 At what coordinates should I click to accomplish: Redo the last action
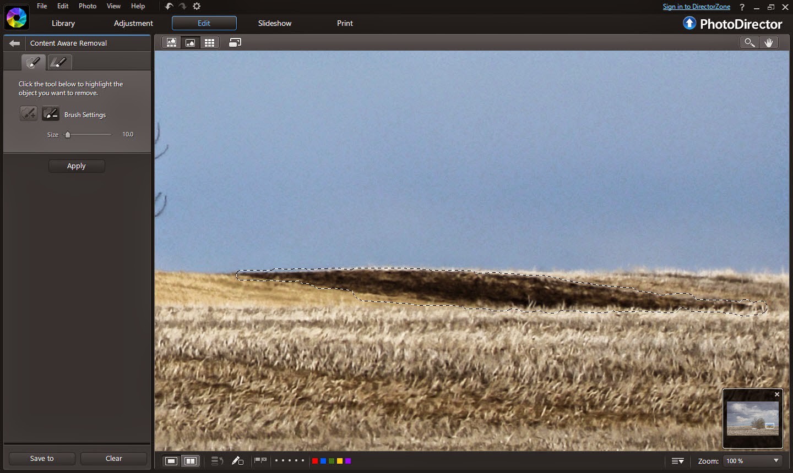(x=183, y=6)
